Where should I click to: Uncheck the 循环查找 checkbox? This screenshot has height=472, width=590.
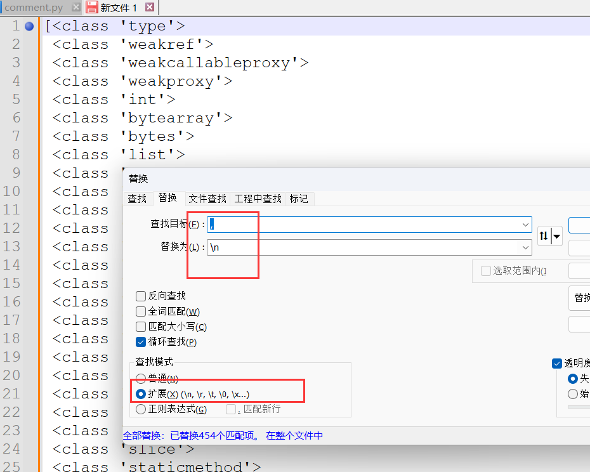click(x=141, y=342)
